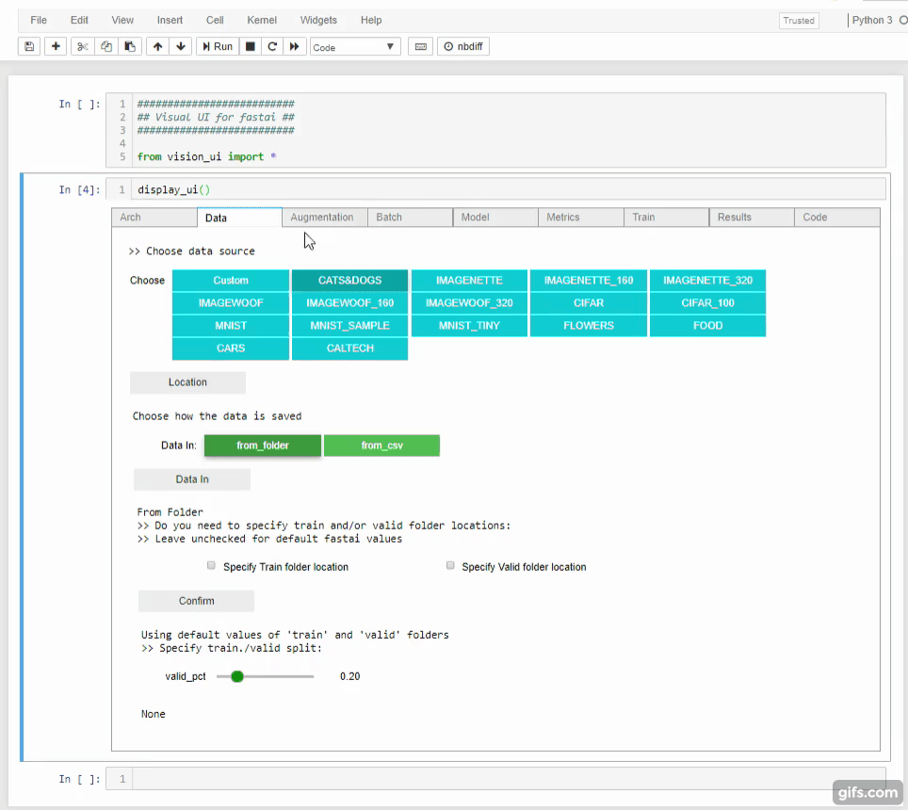View the Results tab

click(x=752, y=218)
